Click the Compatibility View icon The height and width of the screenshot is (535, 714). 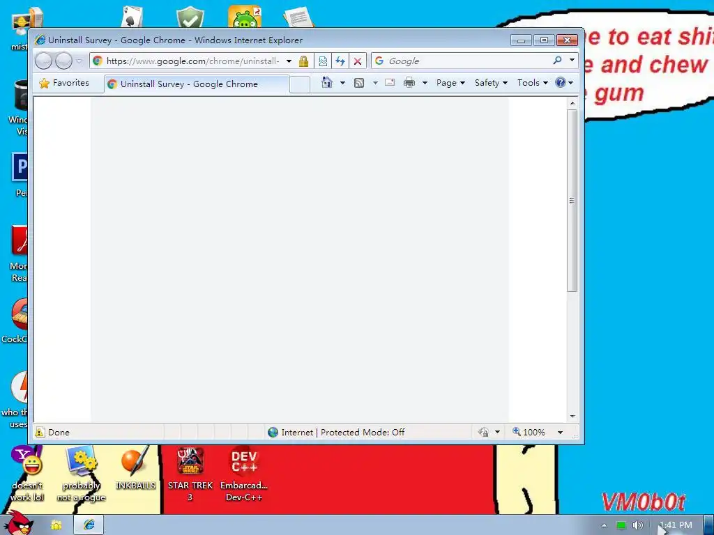[x=323, y=61]
